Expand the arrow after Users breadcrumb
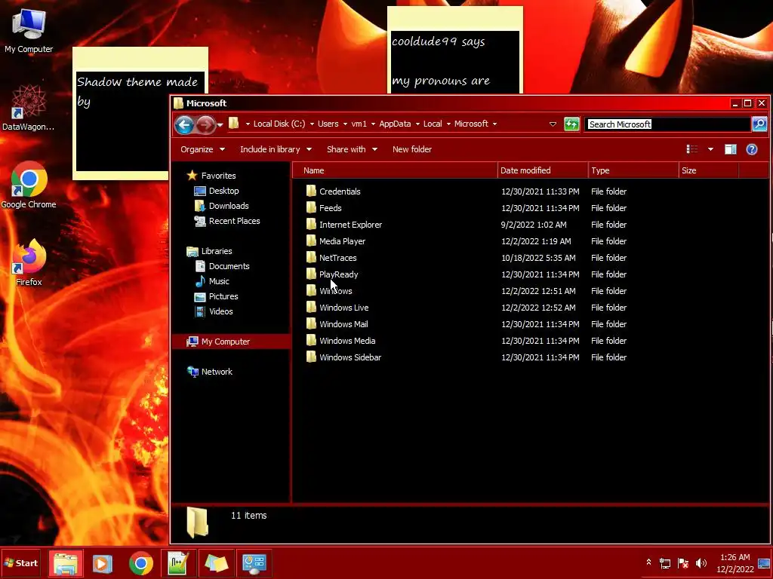This screenshot has height=579, width=773. point(344,124)
